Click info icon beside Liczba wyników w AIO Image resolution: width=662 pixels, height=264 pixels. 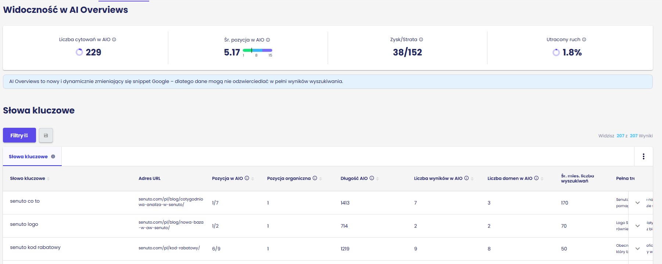pos(467,178)
